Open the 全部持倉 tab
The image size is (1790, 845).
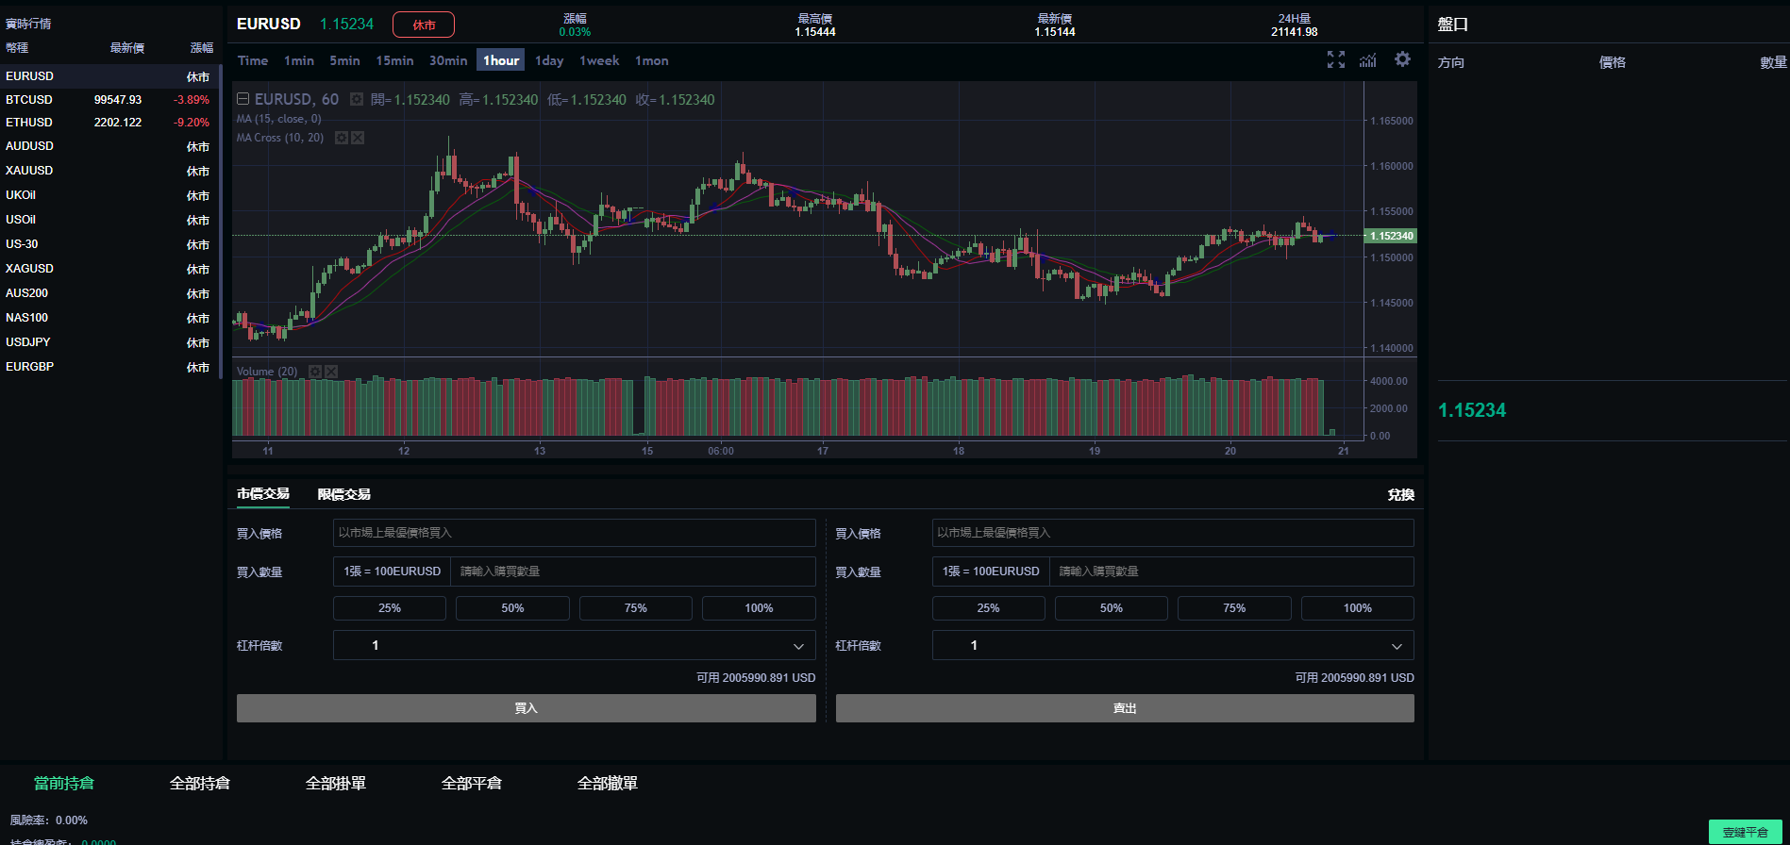199,783
